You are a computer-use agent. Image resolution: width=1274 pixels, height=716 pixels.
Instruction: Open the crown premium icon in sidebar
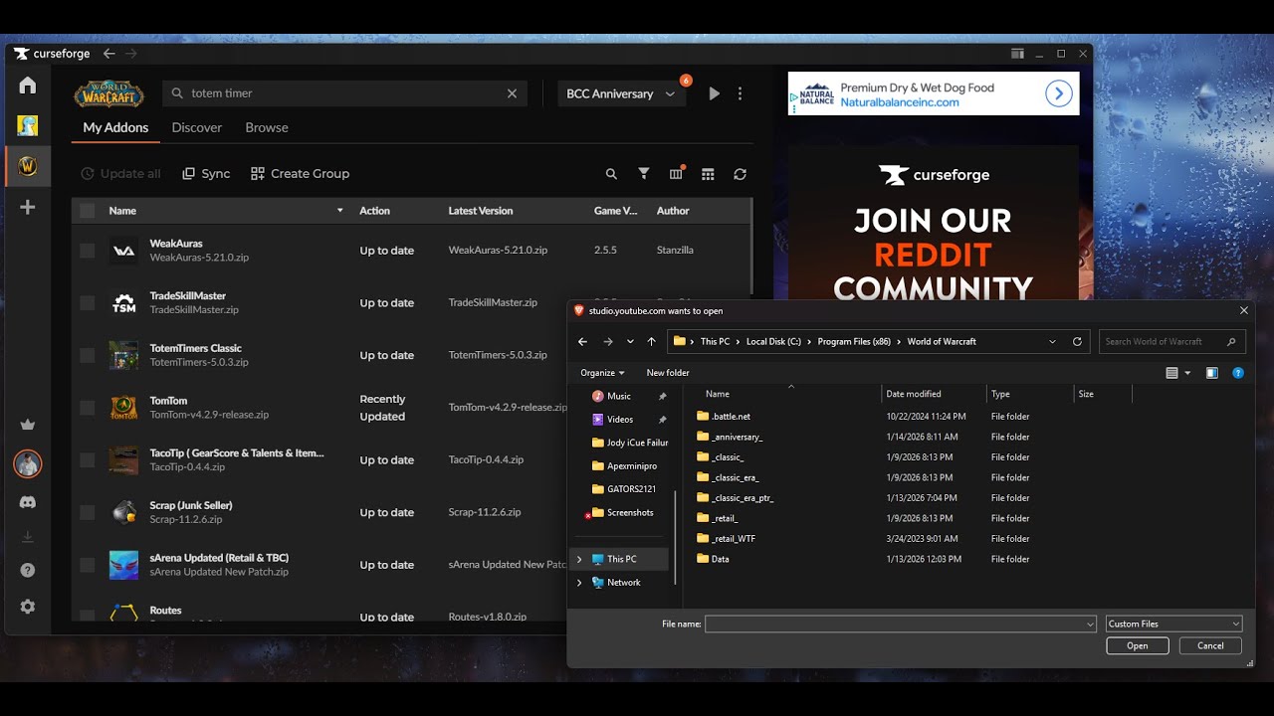pos(28,425)
